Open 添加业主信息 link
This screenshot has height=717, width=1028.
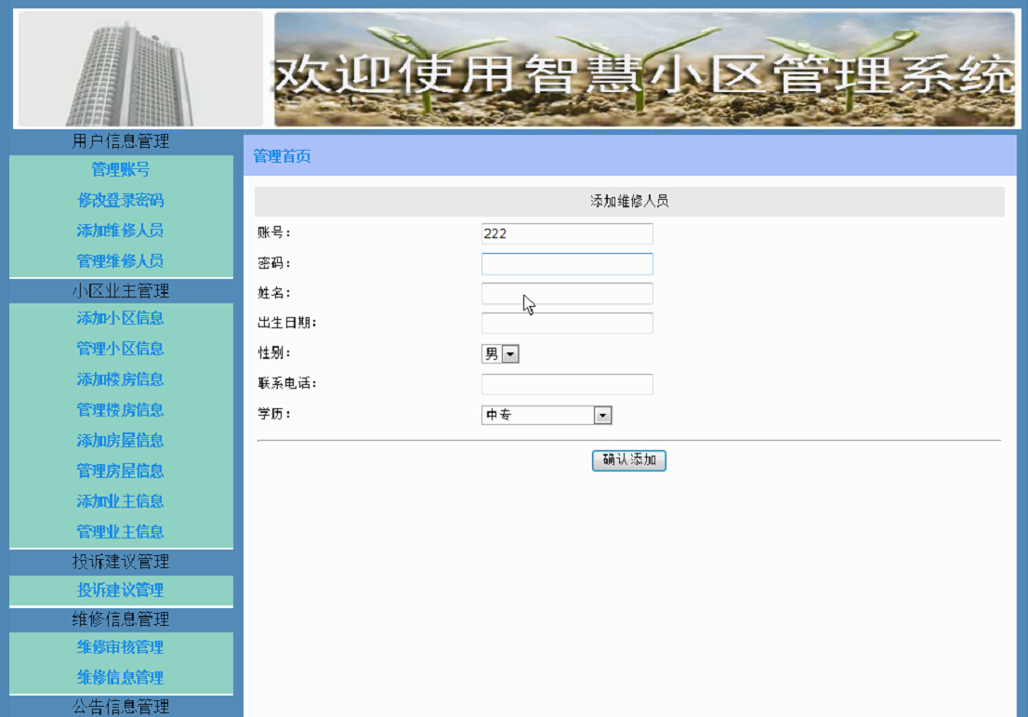click(120, 501)
